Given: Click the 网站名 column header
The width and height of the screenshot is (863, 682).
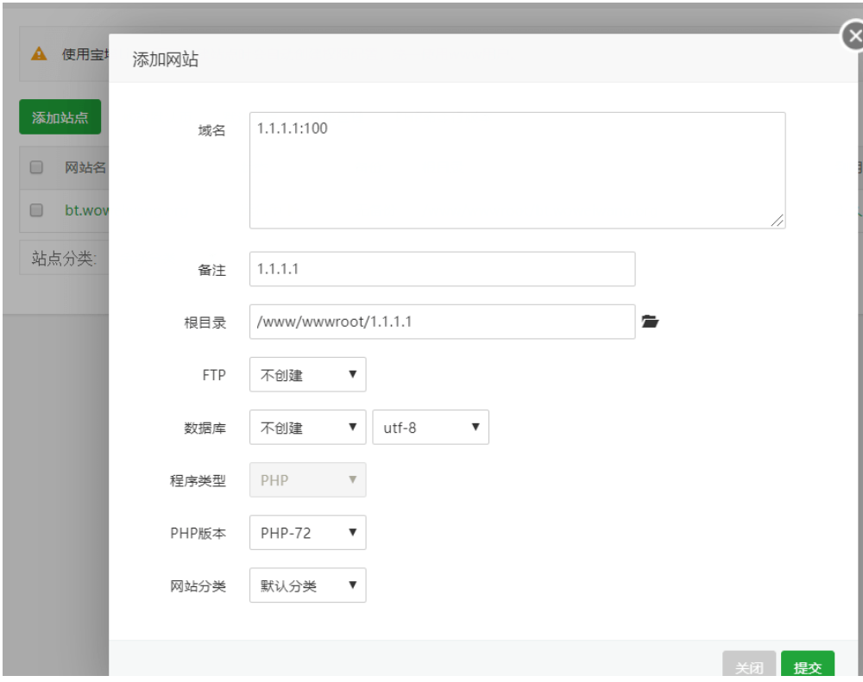Looking at the screenshot, I should [x=85, y=167].
